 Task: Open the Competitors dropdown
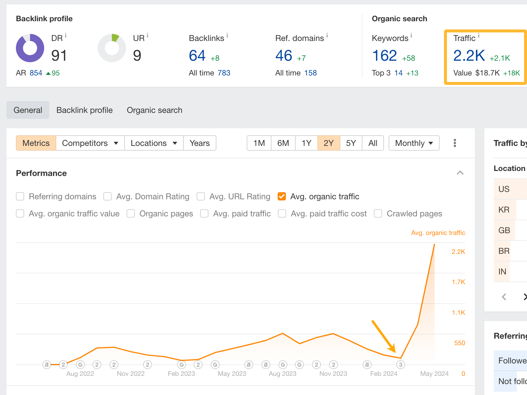(90, 143)
